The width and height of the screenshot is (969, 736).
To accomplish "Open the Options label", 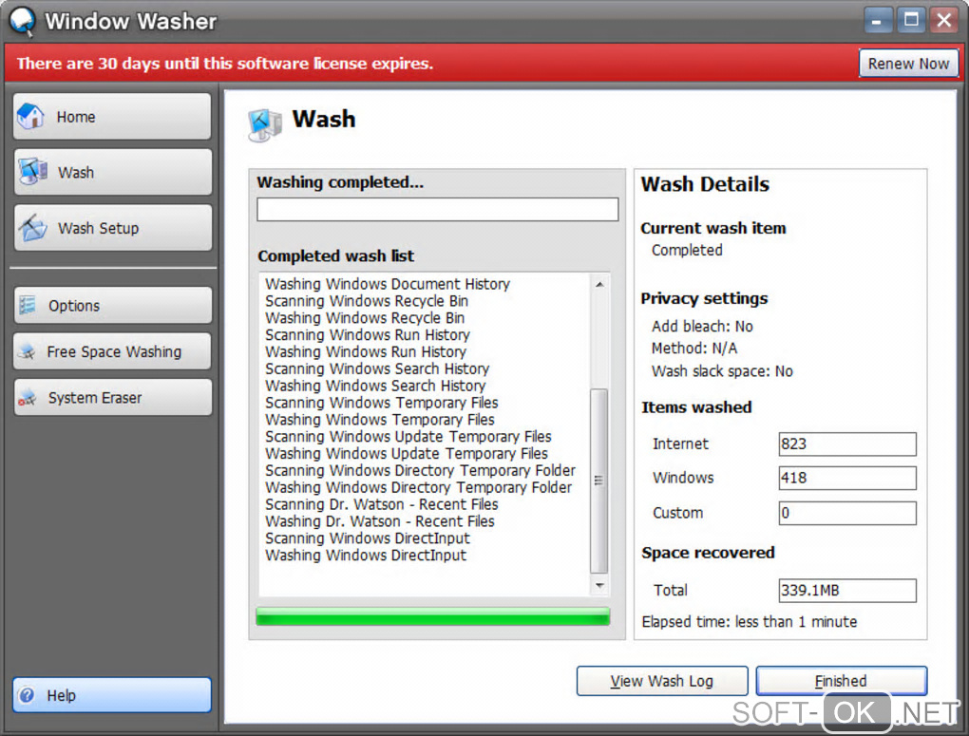I will (74, 306).
